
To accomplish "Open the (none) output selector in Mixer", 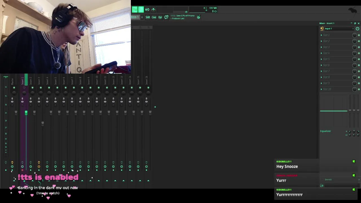I will point(340,180).
